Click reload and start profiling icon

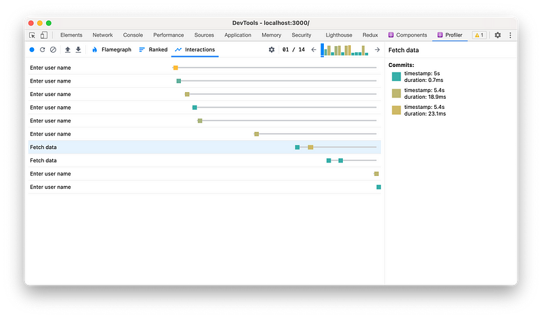tap(43, 50)
